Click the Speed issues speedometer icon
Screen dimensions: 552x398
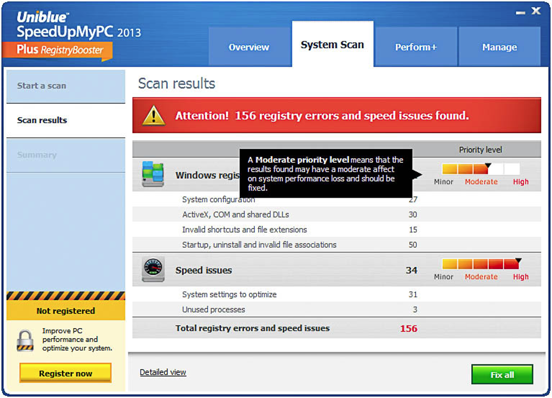pyautogui.click(x=153, y=270)
